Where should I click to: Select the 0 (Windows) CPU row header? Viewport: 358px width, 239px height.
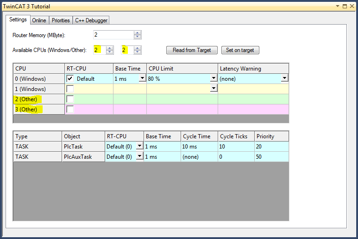(39, 79)
